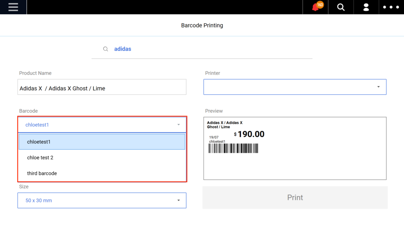Select the chloe test 2 option
The image size is (404, 227).
(x=102, y=157)
